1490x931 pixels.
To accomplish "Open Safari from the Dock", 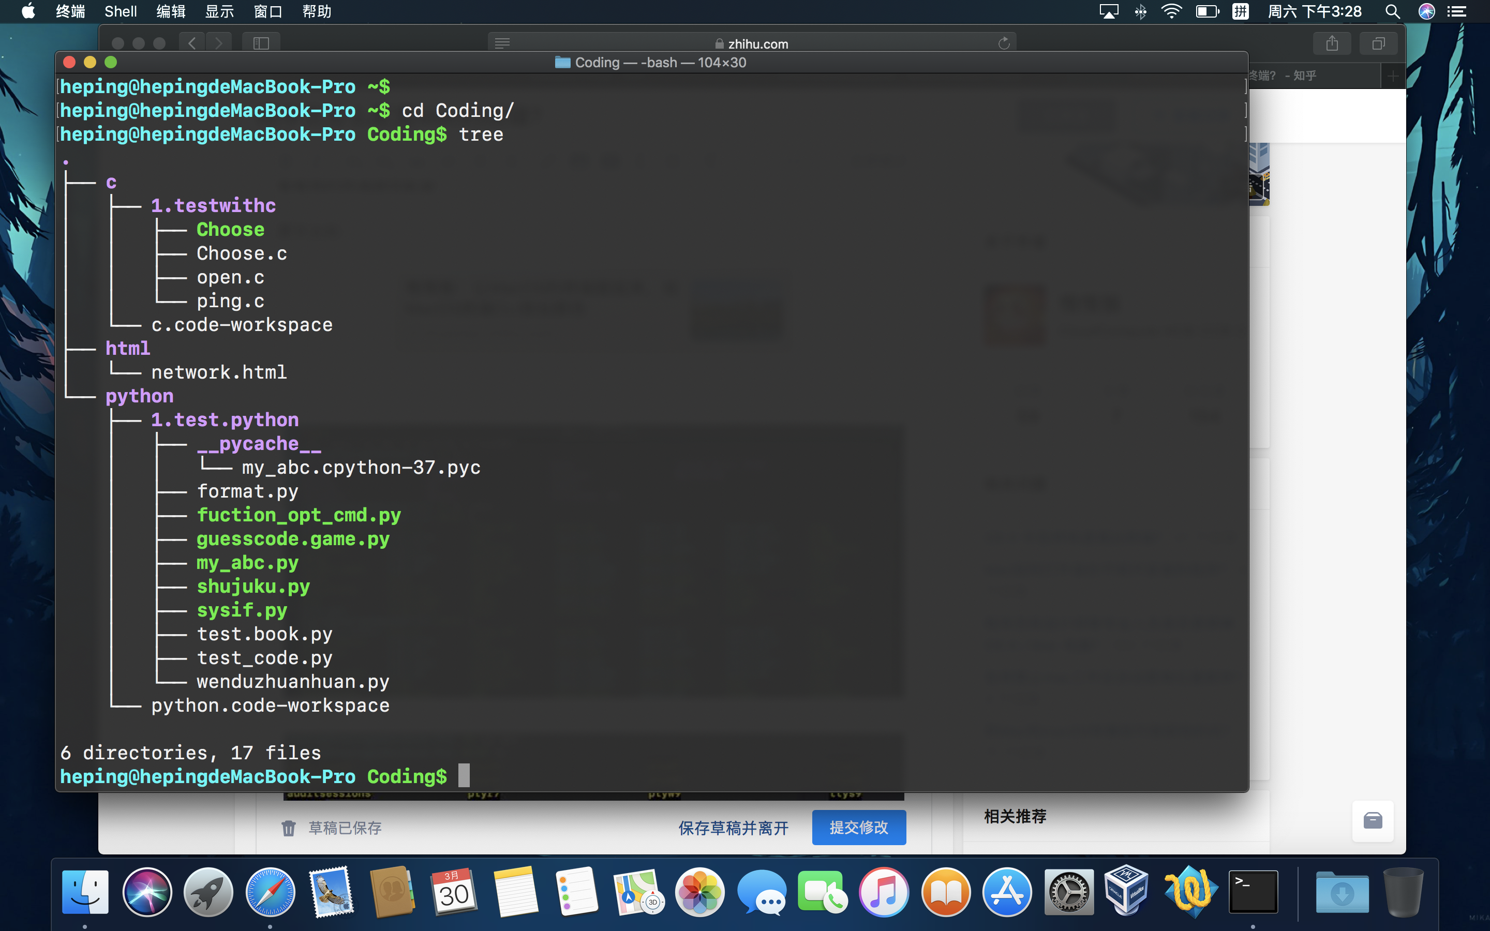I will pos(270,892).
